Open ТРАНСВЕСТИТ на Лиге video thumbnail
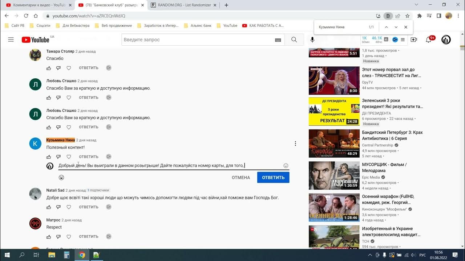 pyautogui.click(x=334, y=80)
